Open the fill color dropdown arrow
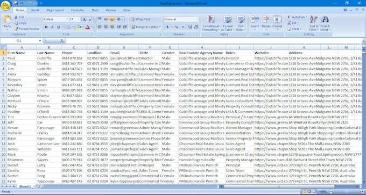The height and width of the screenshot is (195, 366). click(x=82, y=27)
